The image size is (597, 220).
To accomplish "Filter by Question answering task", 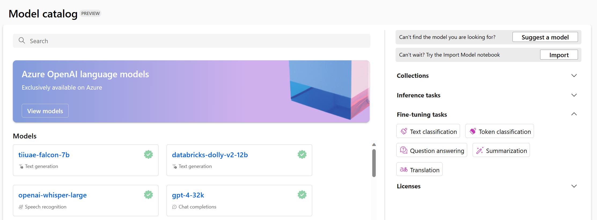I will [x=432, y=150].
